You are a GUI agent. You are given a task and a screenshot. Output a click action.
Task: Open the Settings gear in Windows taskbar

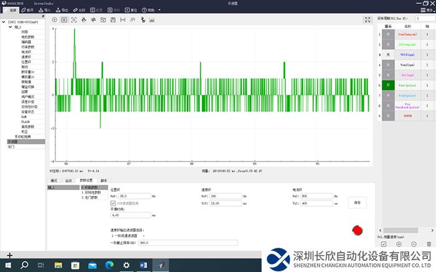point(126,265)
